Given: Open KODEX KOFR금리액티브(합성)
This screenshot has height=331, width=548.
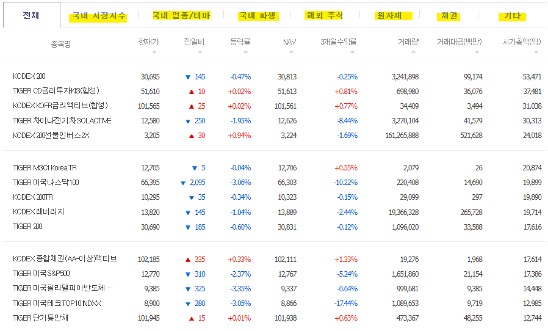Looking at the screenshot, I should (x=60, y=106).
